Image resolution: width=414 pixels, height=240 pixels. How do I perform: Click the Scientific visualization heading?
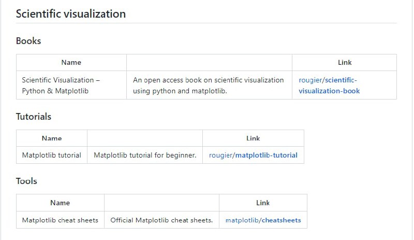tap(71, 14)
